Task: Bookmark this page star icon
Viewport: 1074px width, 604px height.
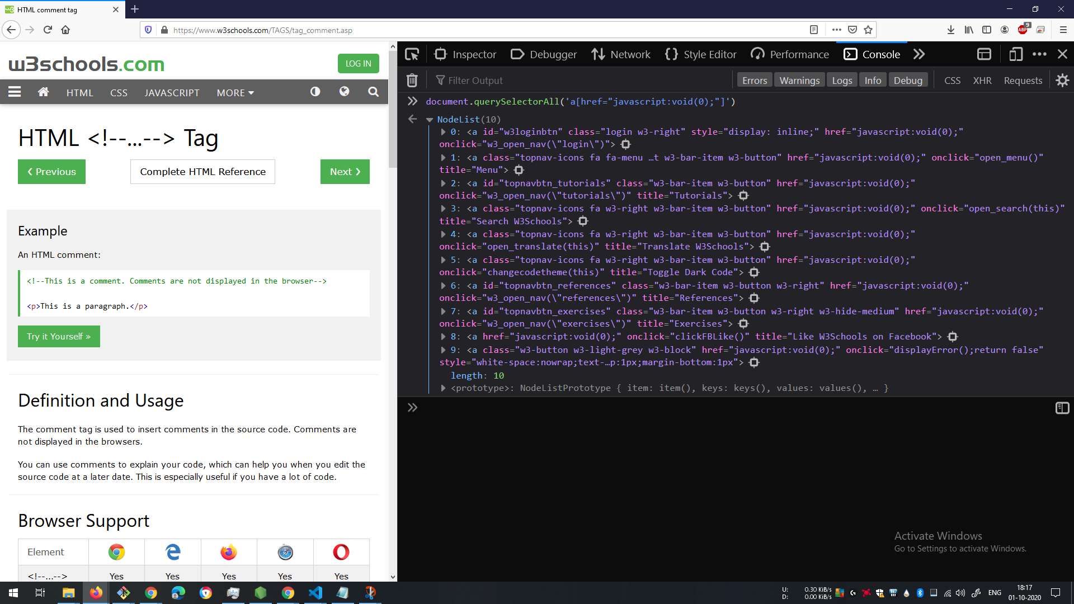Action: [x=868, y=30]
